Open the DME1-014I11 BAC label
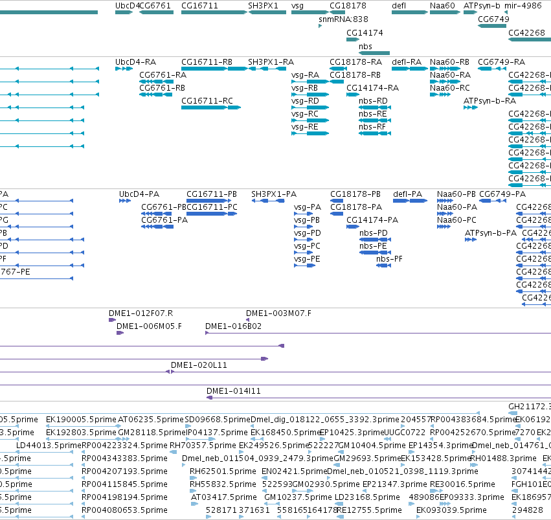The width and height of the screenshot is (551, 520). (233, 391)
